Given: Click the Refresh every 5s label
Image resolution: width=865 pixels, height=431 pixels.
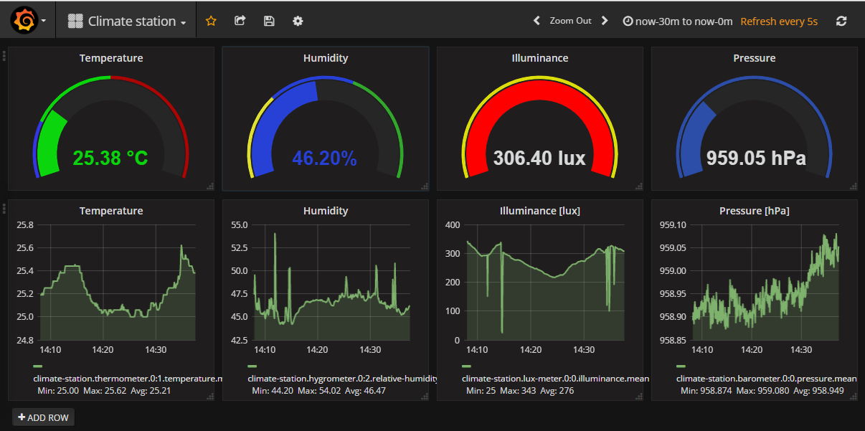Looking at the screenshot, I should pos(779,22).
